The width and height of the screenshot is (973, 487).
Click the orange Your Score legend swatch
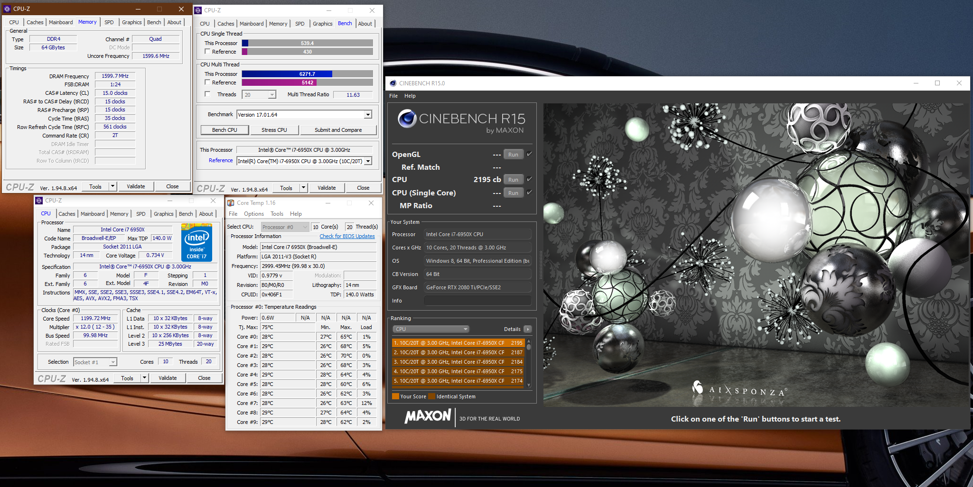(395, 396)
